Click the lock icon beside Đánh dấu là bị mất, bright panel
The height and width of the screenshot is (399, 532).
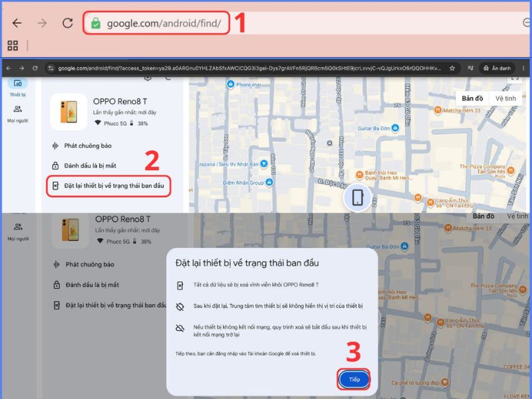pyautogui.click(x=55, y=166)
